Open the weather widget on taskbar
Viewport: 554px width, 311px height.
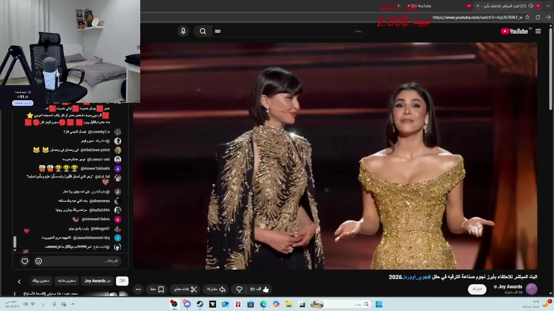click(x=537, y=304)
